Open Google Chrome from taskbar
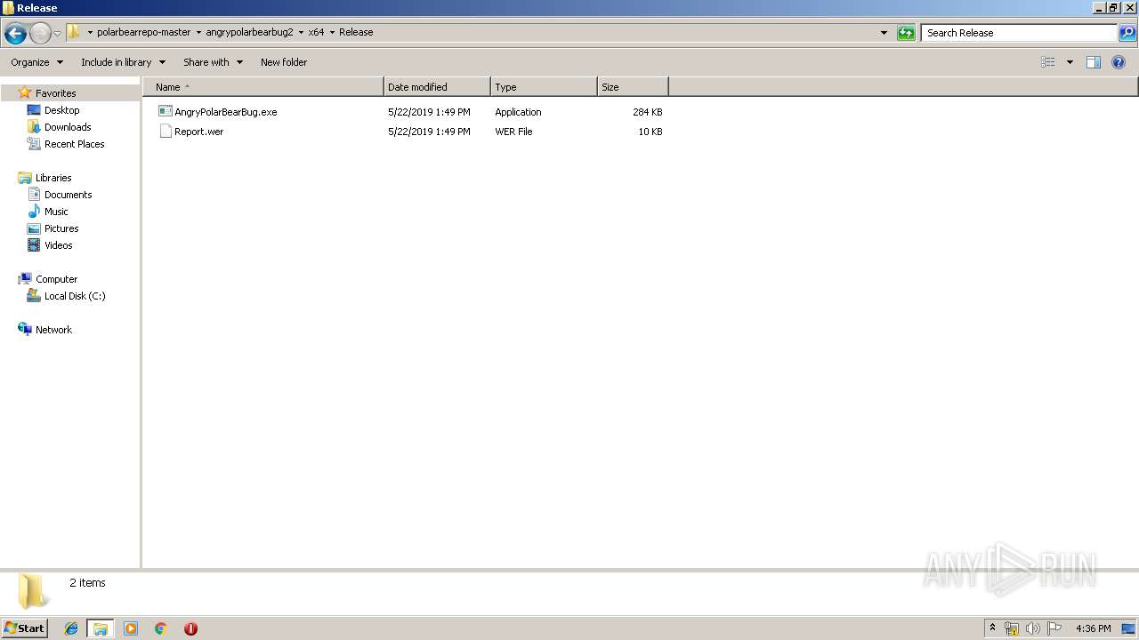This screenshot has width=1139, height=640. (161, 628)
